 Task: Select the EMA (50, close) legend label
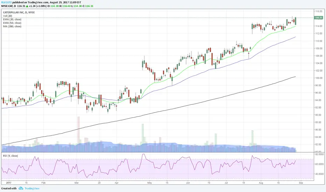12,23
